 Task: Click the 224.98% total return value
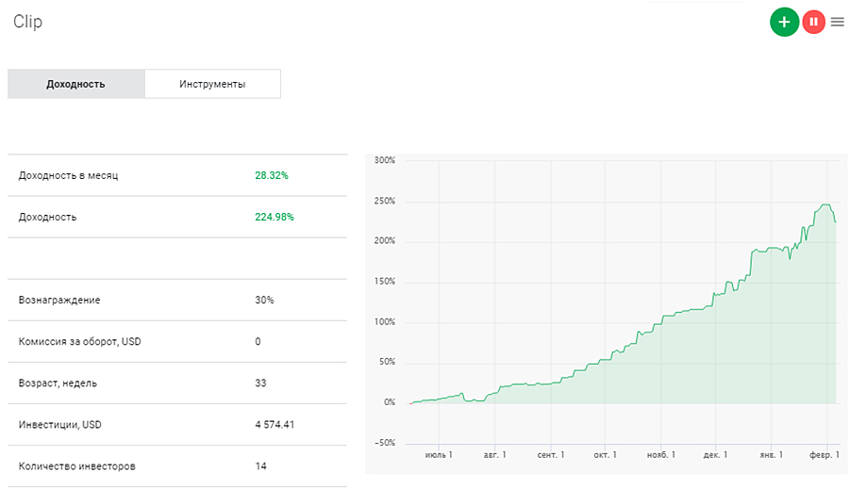[274, 217]
